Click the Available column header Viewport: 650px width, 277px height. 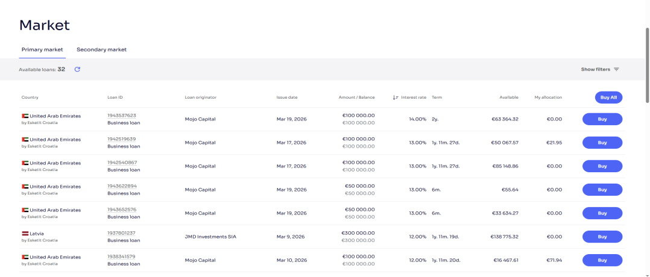[509, 98]
